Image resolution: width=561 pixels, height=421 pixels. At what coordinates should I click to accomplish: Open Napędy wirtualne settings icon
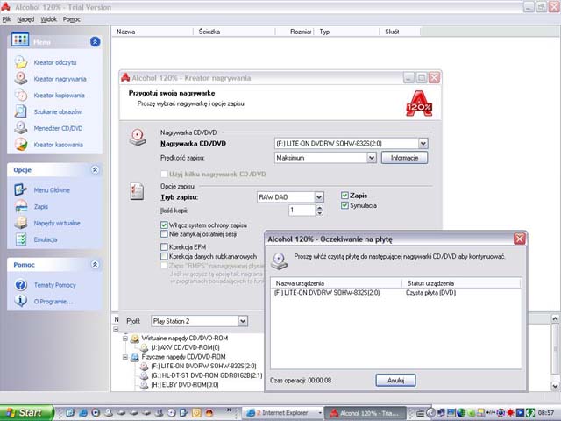pyautogui.click(x=21, y=223)
